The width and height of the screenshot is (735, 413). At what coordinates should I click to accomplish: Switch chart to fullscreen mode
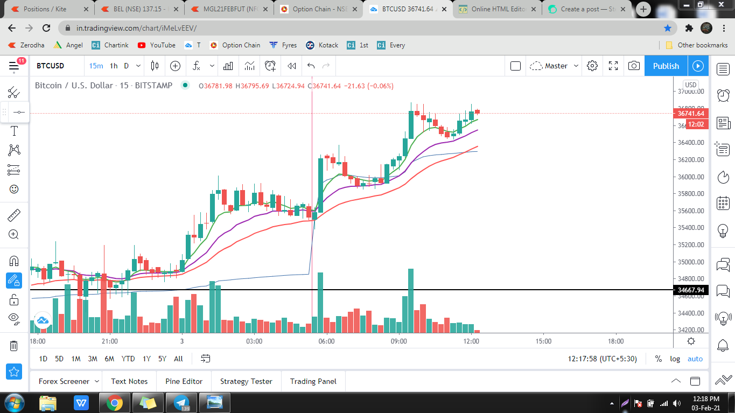tap(613, 66)
